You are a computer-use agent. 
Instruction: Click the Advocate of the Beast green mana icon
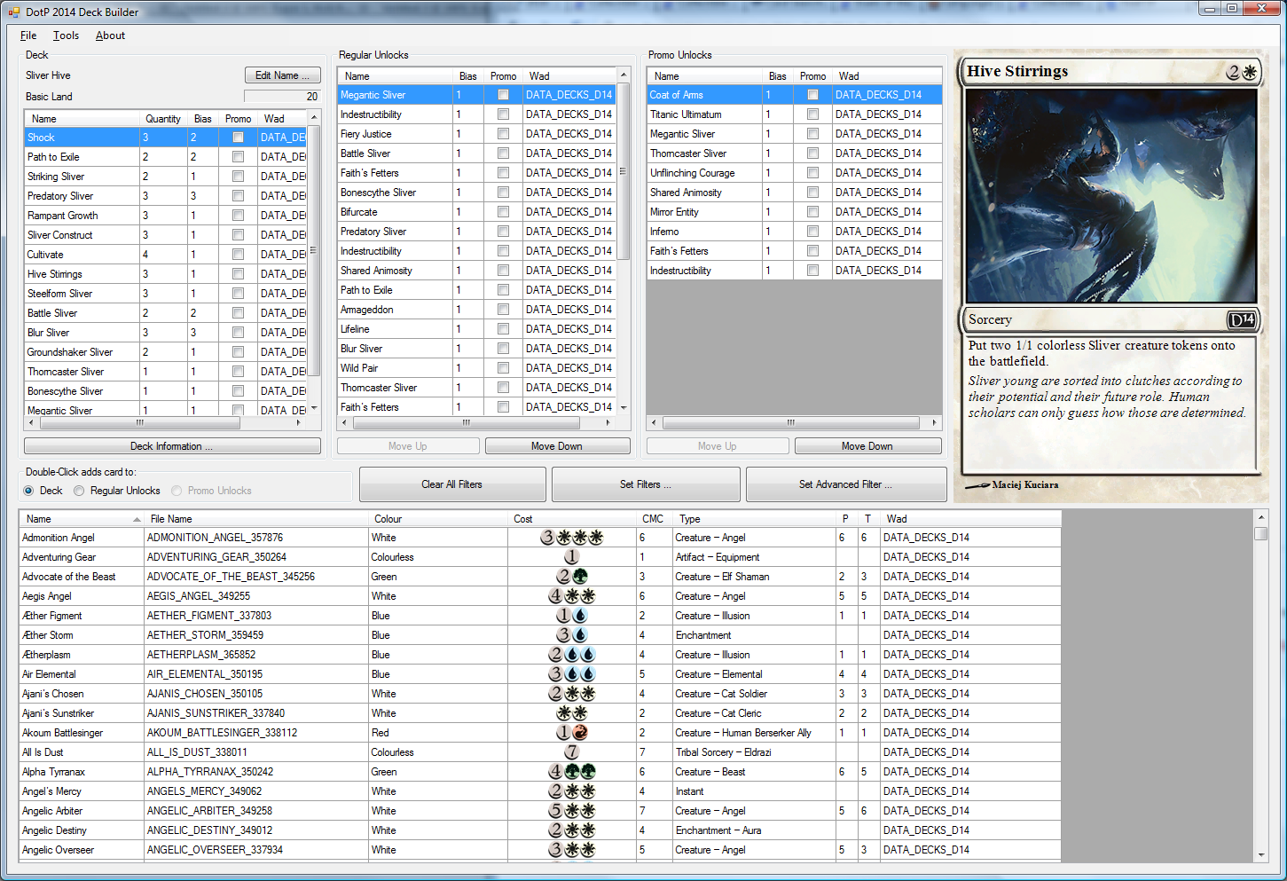click(580, 577)
